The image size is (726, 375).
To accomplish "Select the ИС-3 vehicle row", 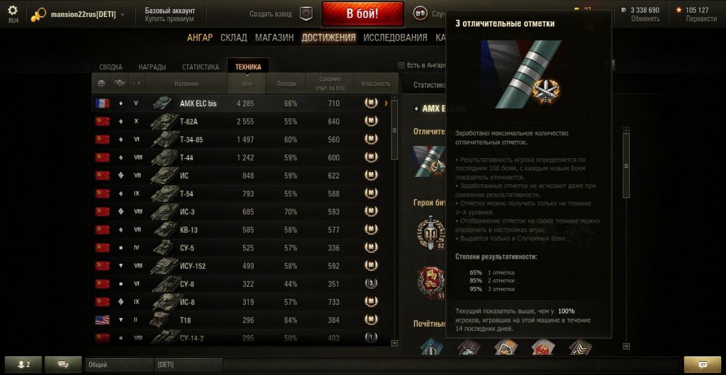I will [243, 212].
